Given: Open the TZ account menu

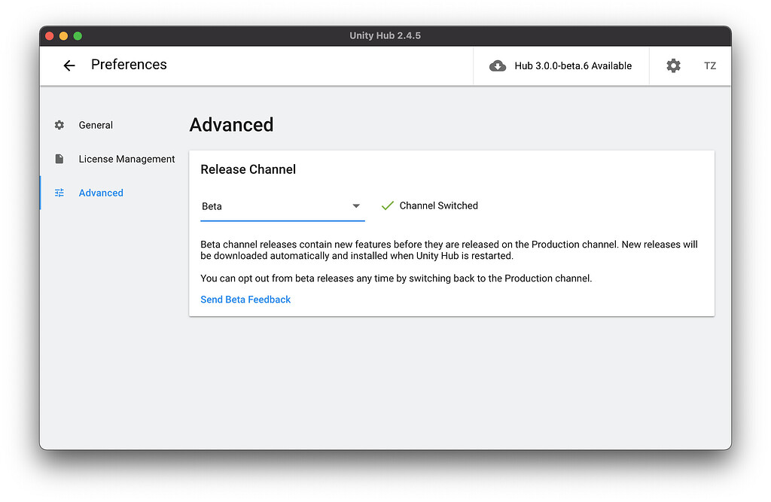Looking at the screenshot, I should 710,65.
